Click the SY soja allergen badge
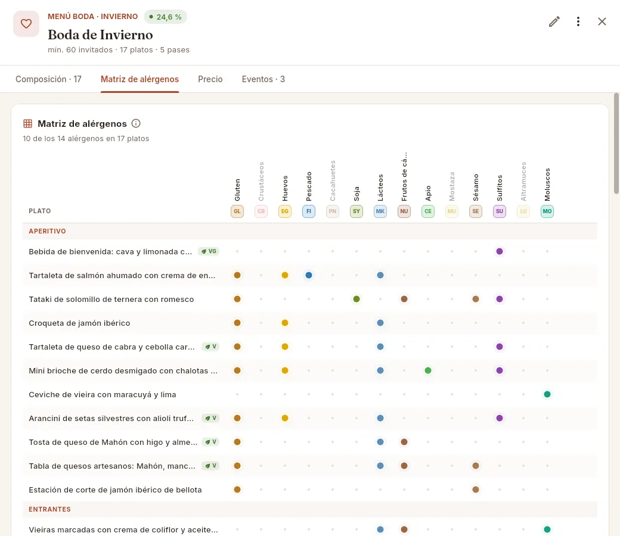The width and height of the screenshot is (620, 536). pos(356,211)
